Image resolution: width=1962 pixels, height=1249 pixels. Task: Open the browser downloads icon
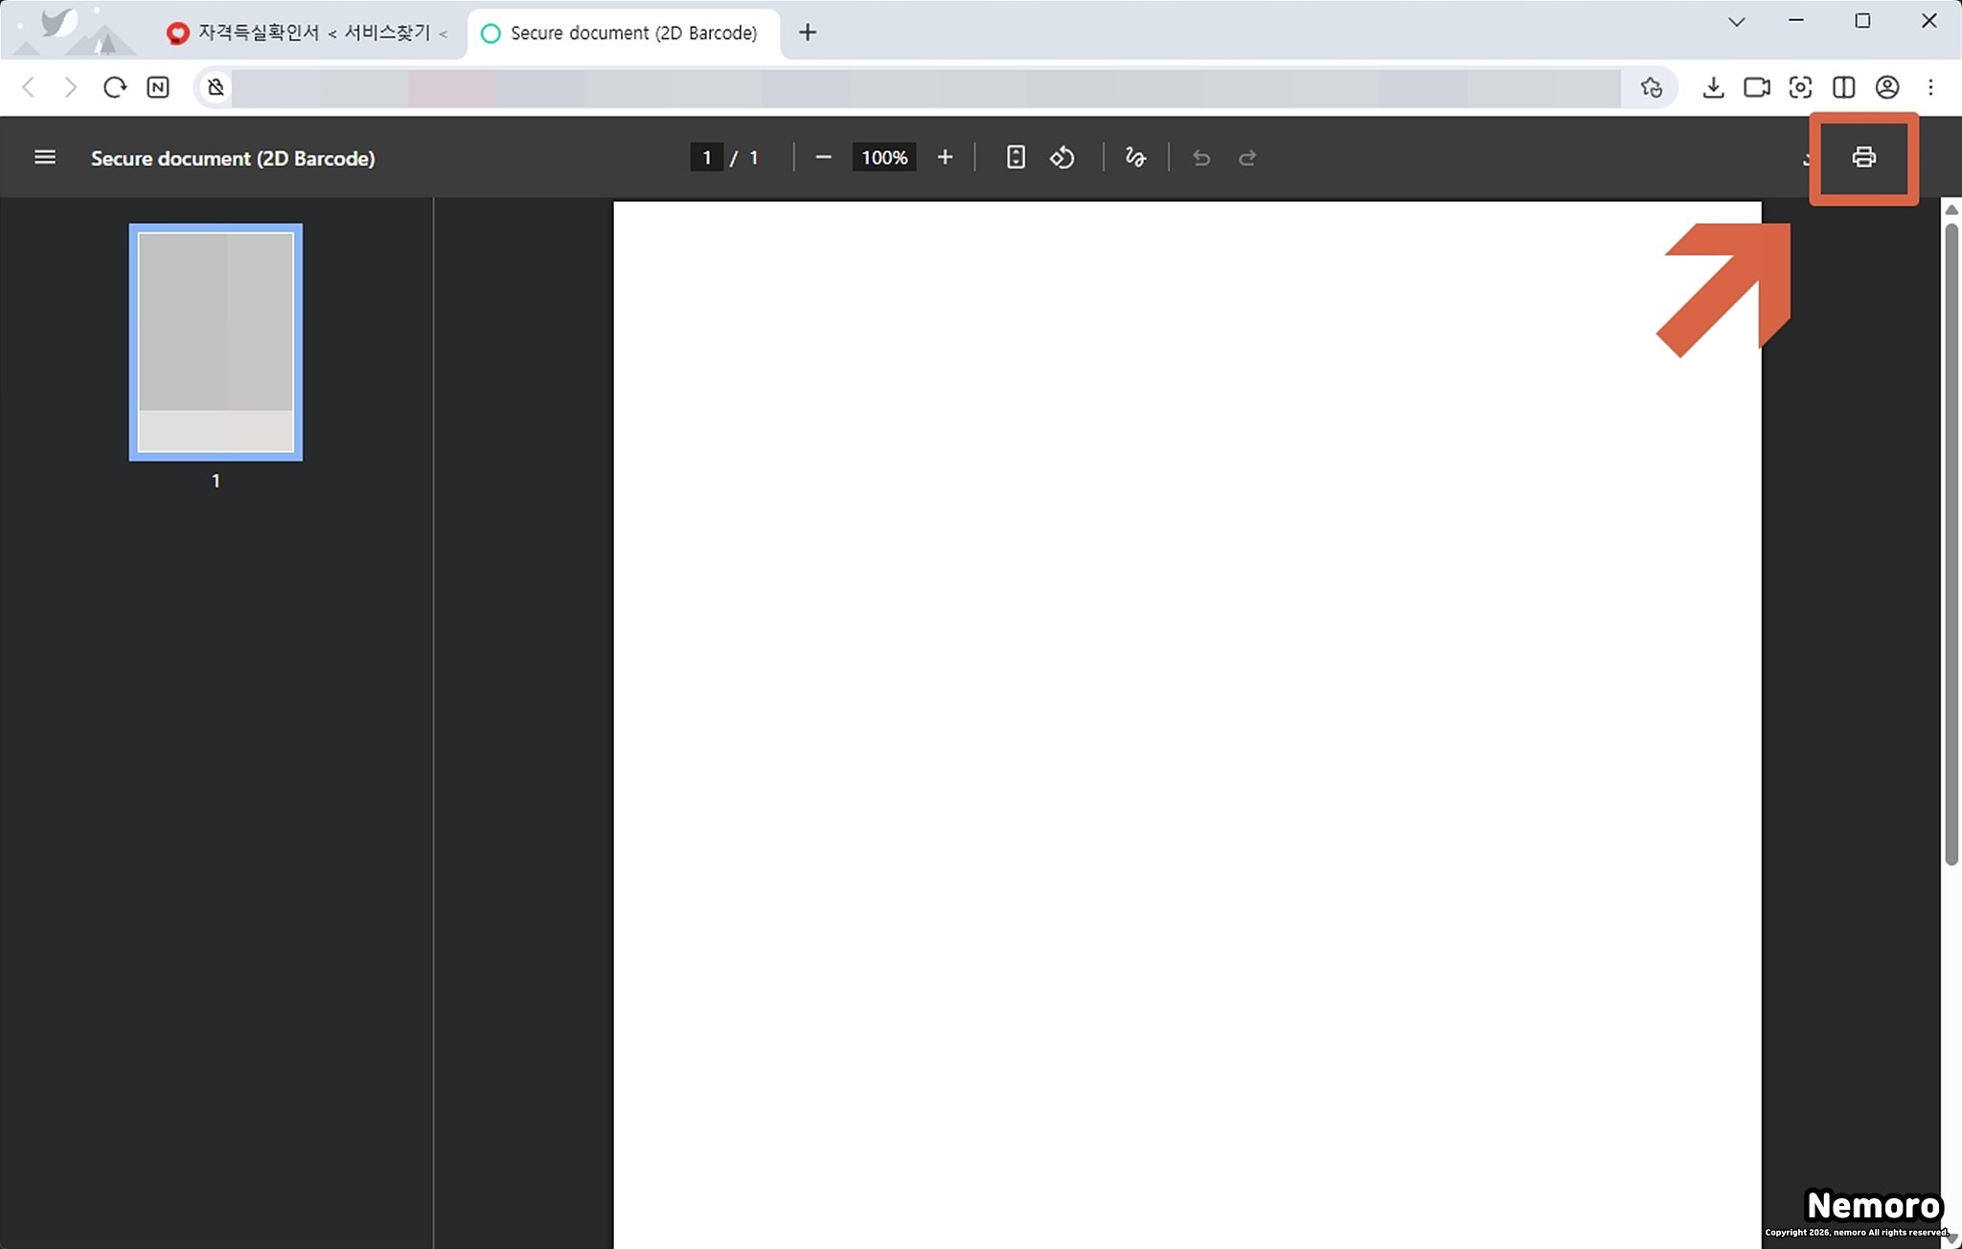point(1713,87)
